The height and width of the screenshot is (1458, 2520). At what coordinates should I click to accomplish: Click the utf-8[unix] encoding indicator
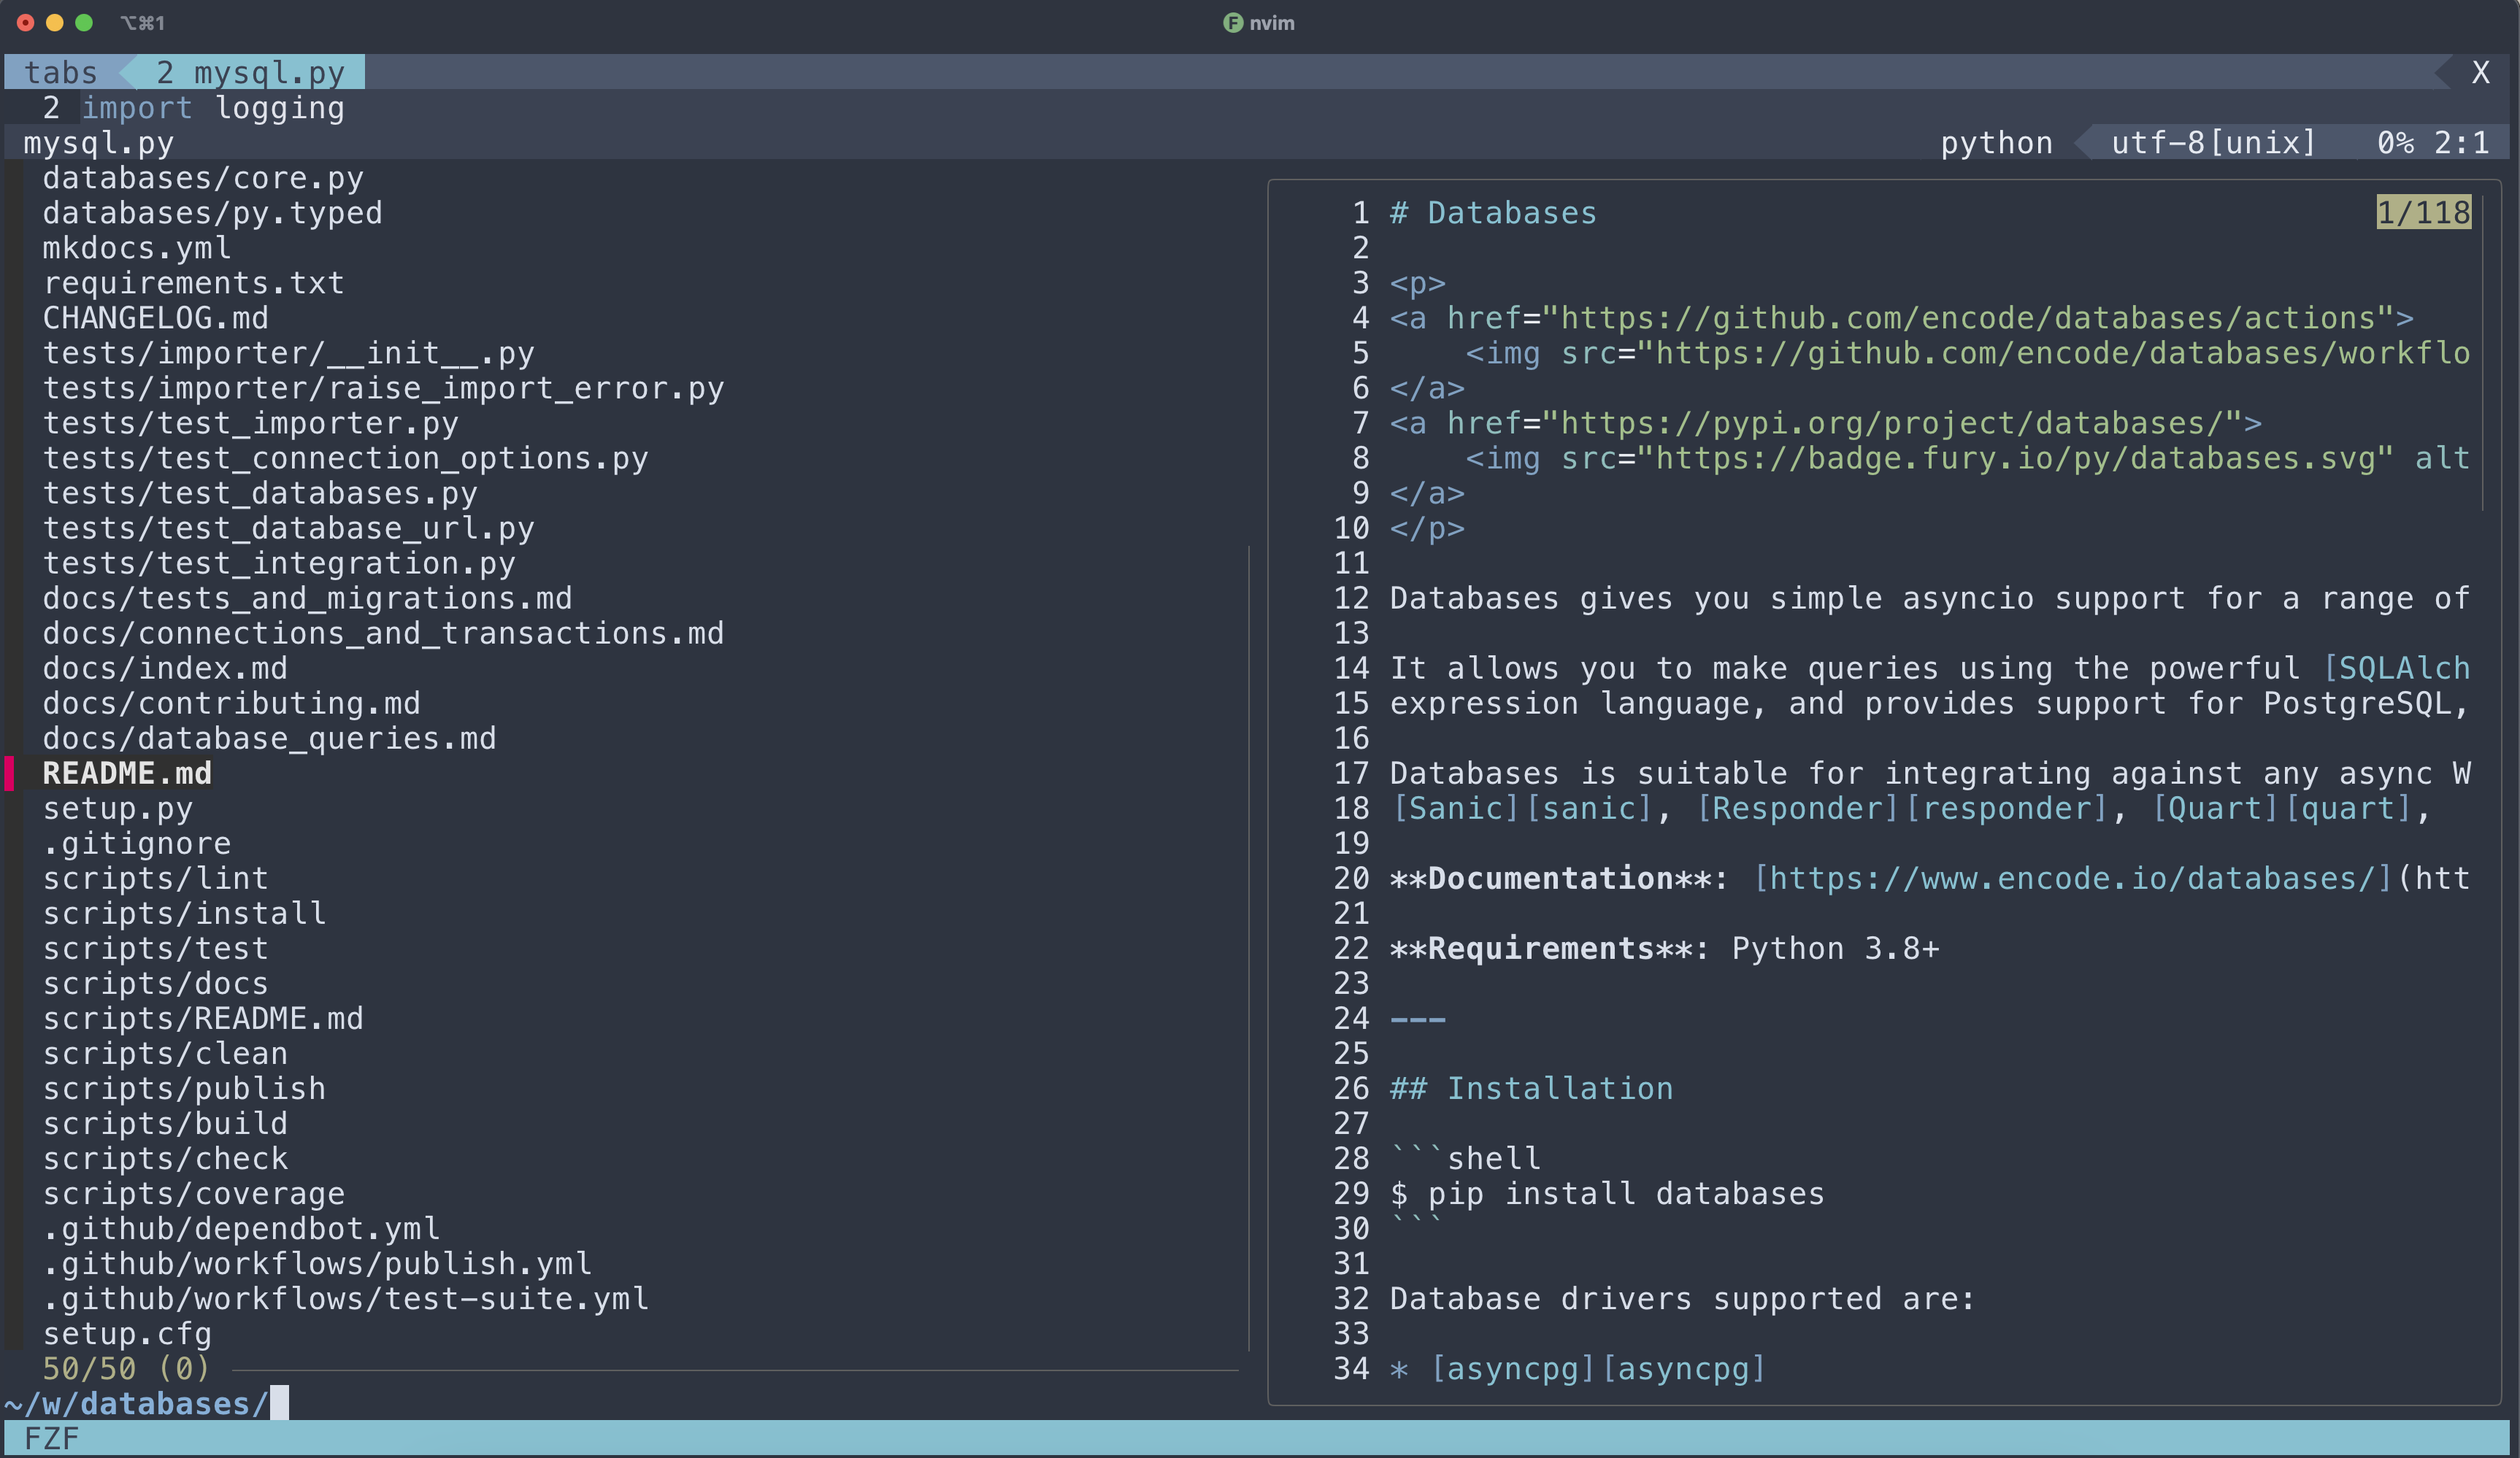(x=2213, y=143)
